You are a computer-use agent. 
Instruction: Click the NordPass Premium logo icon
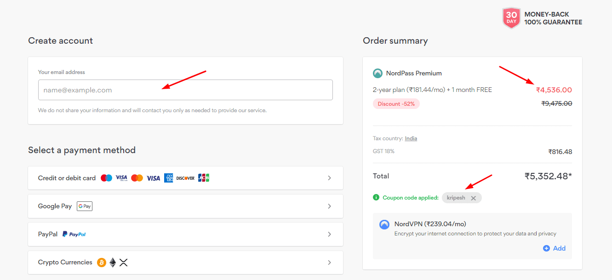tap(377, 73)
